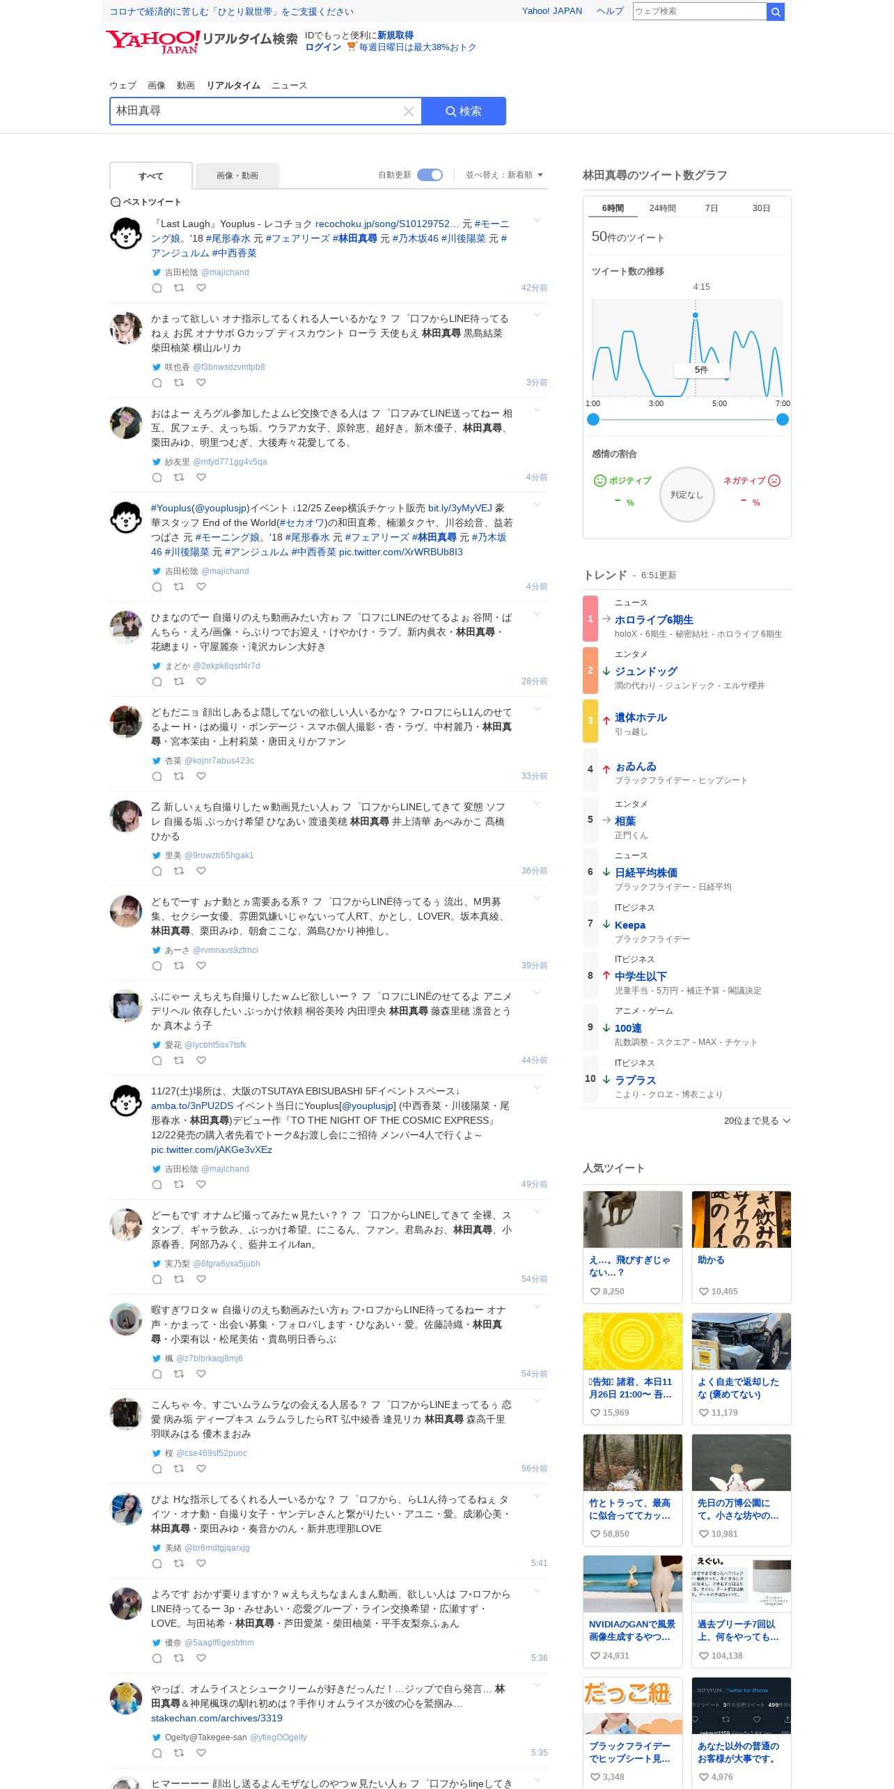Click the top ウェブ検索 input field
The image size is (894, 1789).
699,11
